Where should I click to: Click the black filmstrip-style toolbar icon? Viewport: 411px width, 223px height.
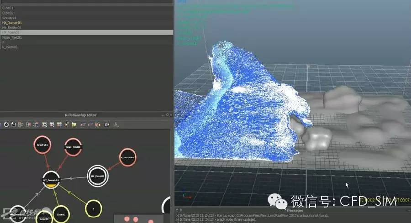(107, 124)
